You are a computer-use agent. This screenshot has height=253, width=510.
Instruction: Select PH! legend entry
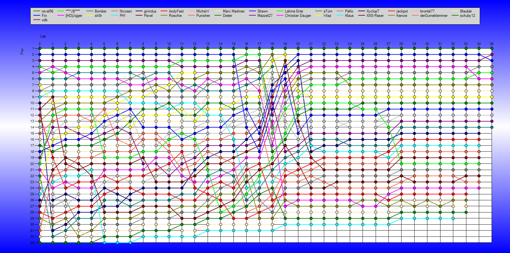point(118,16)
